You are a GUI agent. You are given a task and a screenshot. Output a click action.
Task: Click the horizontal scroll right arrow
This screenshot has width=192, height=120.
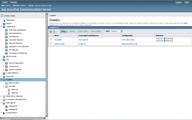click(x=44, y=118)
